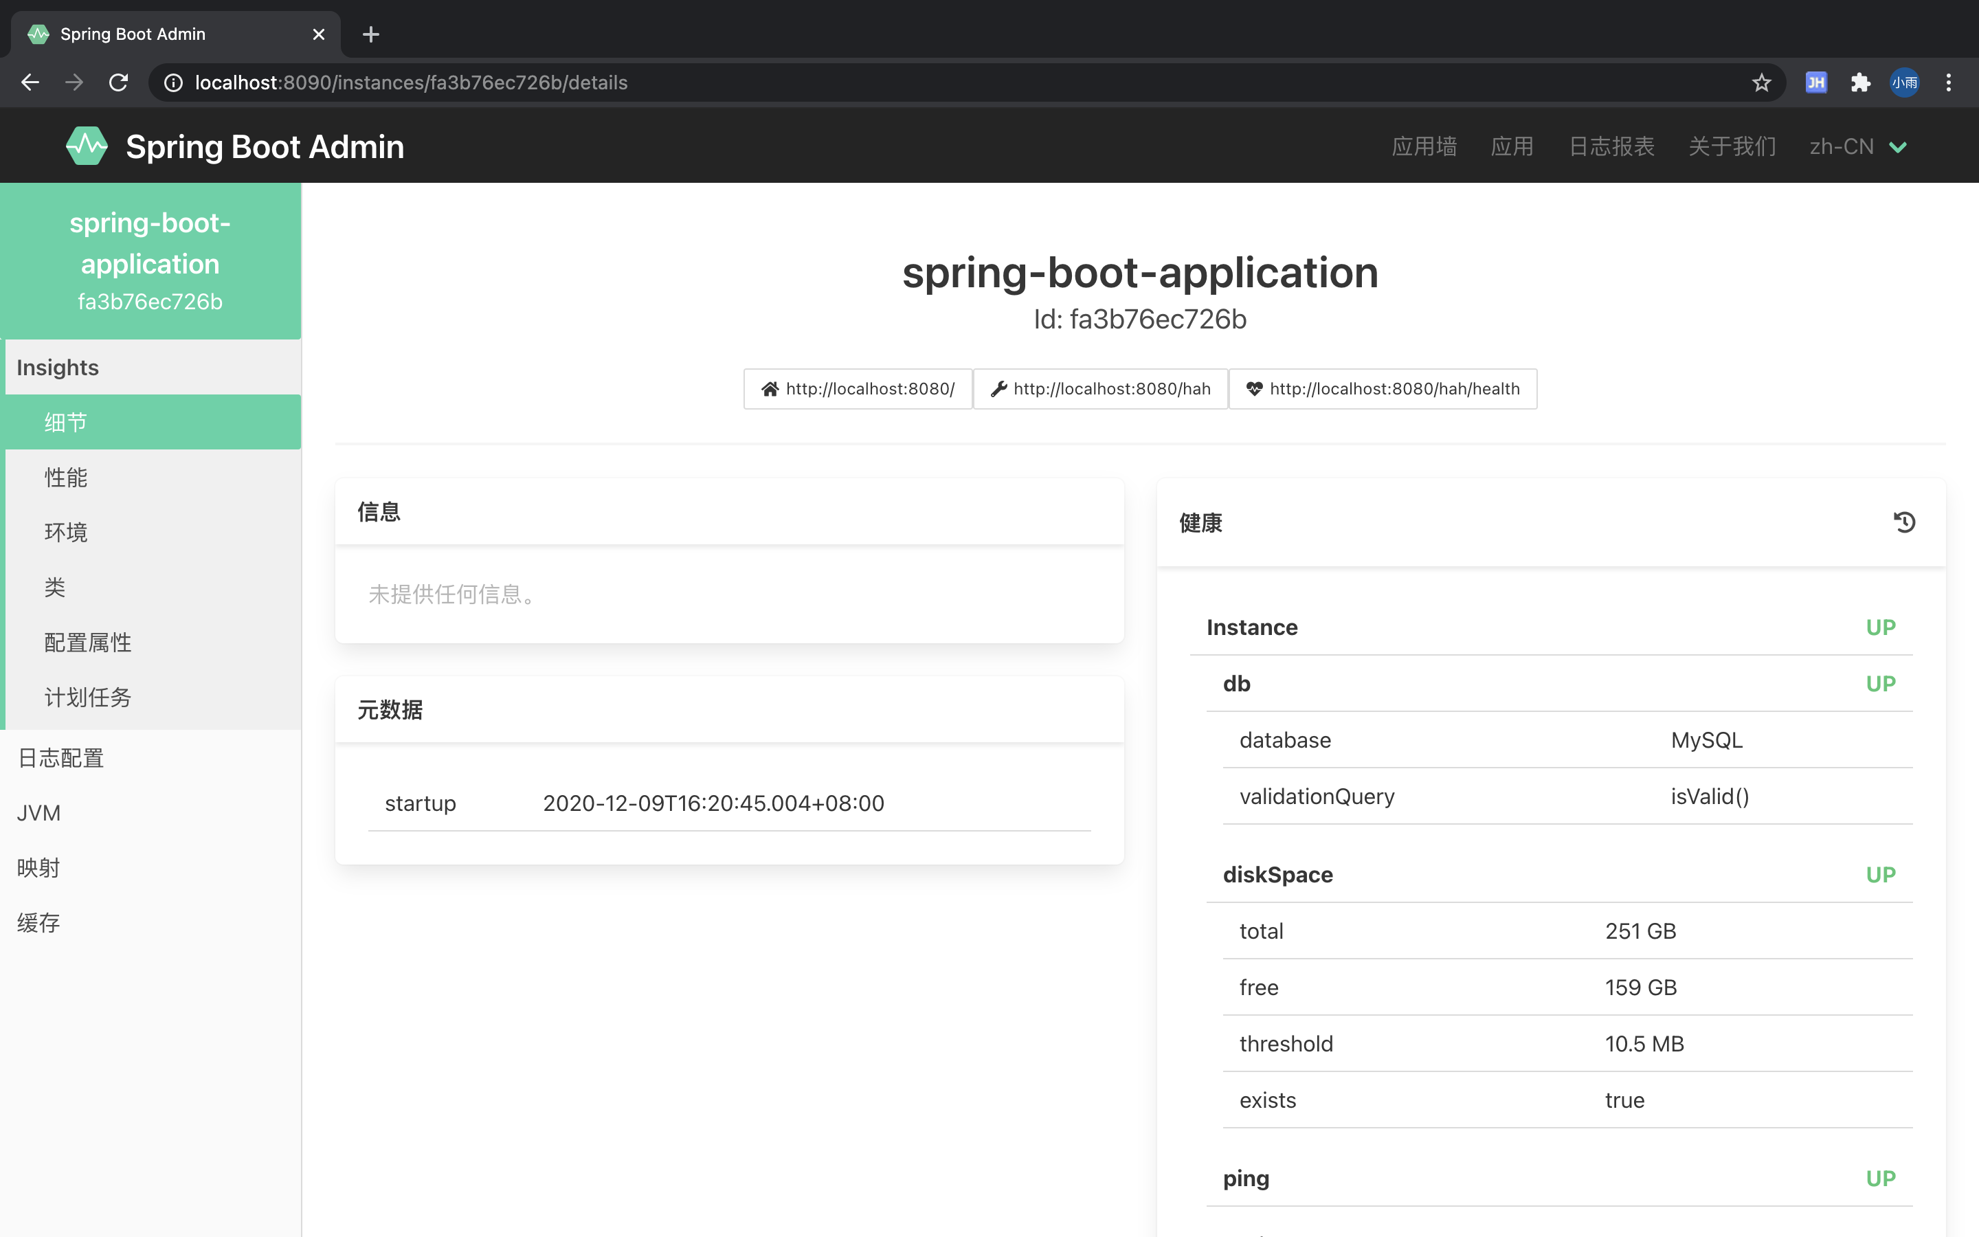Select 环境 in the sidebar
Screen dimensions: 1979x1237
tap(153, 532)
